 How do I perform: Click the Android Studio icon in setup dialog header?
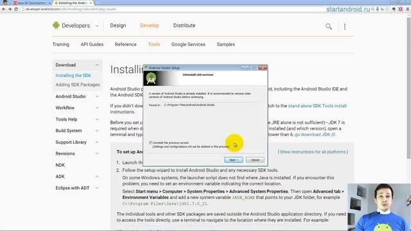click(x=152, y=78)
